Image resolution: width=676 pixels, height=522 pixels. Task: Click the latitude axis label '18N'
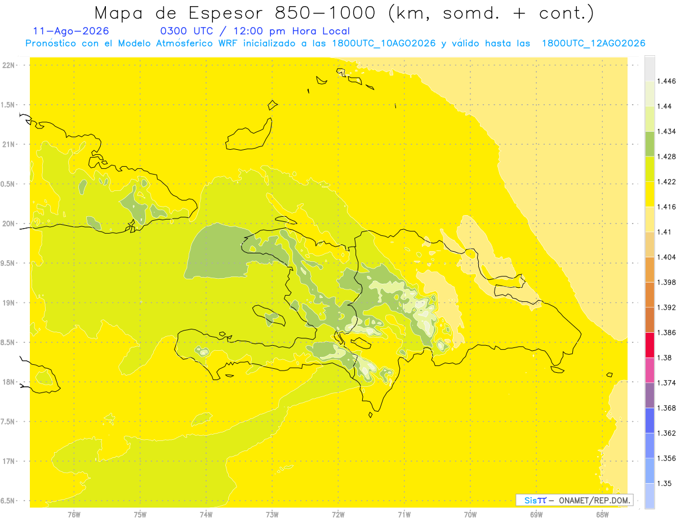point(8,382)
